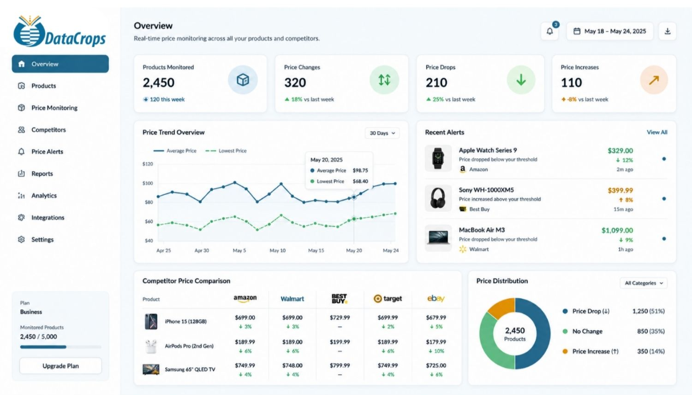
Task: Click the View All alerts link
Action: point(657,132)
